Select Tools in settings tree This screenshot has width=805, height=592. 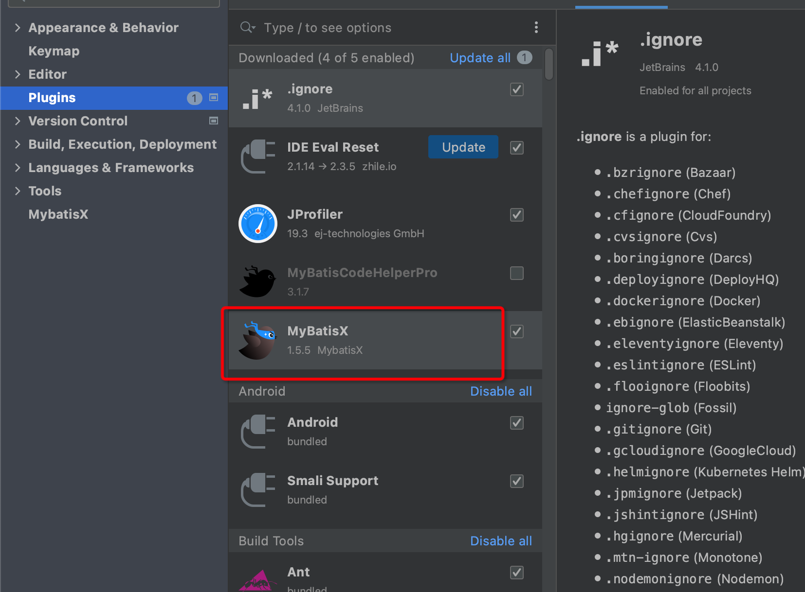coord(45,191)
